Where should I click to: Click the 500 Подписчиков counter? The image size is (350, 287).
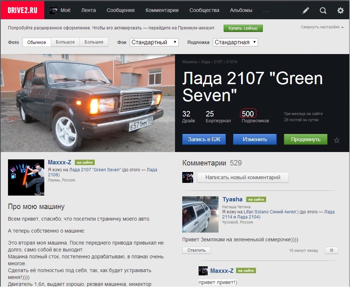tap(255, 117)
